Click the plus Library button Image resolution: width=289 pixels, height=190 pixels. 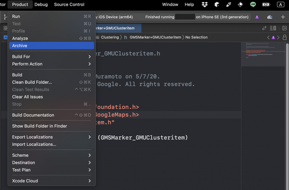click(283, 17)
